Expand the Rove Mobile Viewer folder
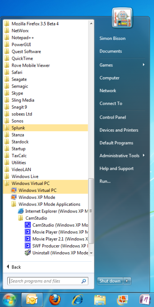The height and width of the screenshot is (307, 154). tap(46, 65)
